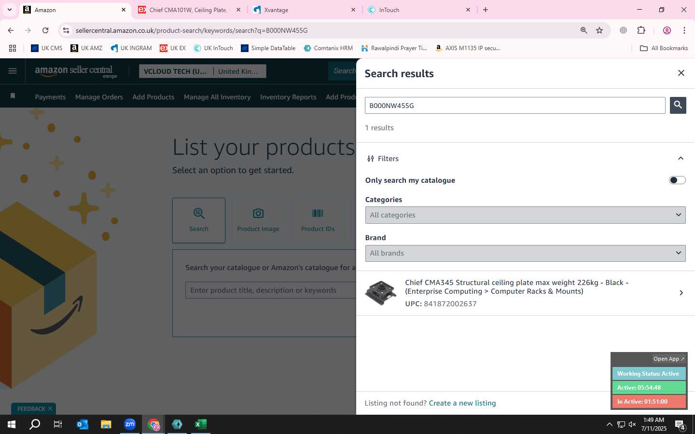
Task: View site information icon in address bar
Action: tap(66, 30)
